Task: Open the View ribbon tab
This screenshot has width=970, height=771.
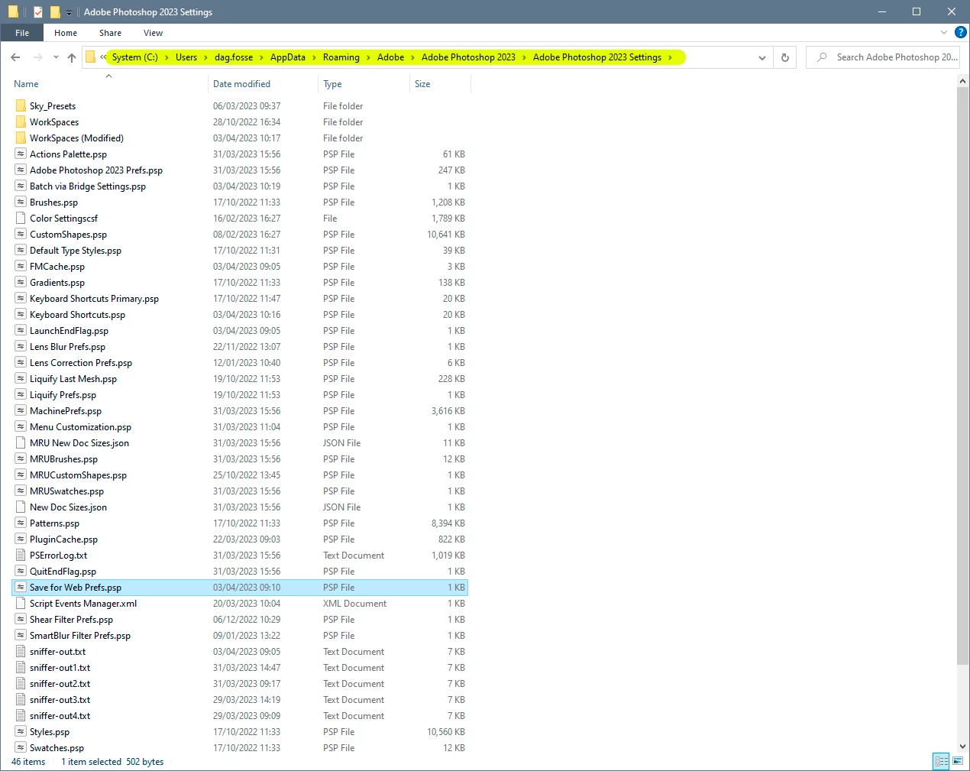Action: [x=153, y=33]
